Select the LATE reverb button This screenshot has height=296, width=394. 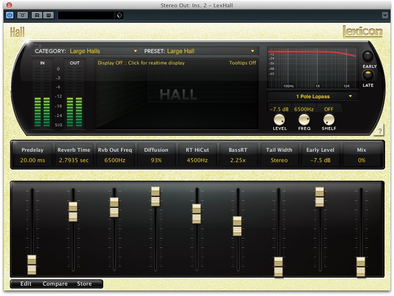pyautogui.click(x=368, y=75)
